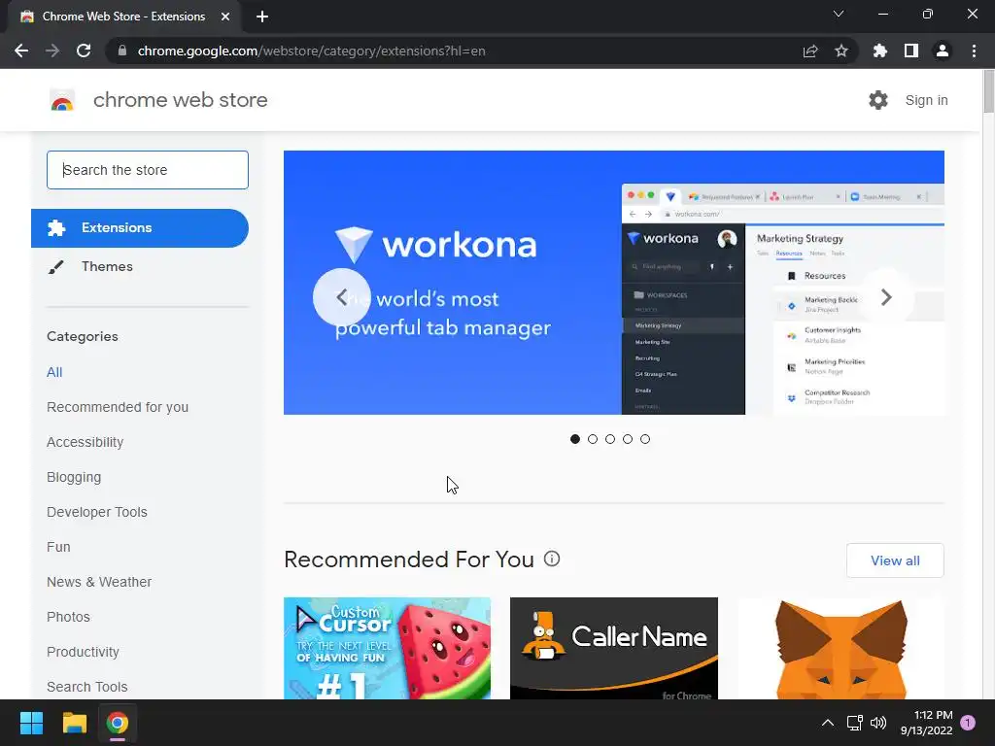Viewport: 995px width, 746px height.
Task: Open Photos category
Action: [x=68, y=617]
